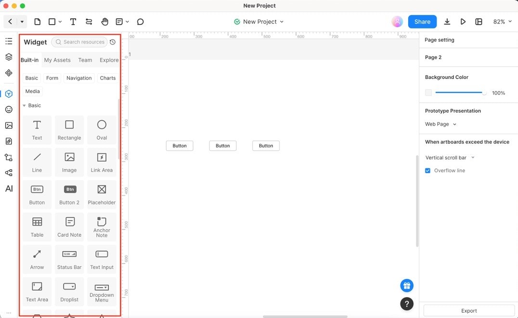This screenshot has height=318, width=518.
Task: Select the Table widget
Action: click(37, 227)
